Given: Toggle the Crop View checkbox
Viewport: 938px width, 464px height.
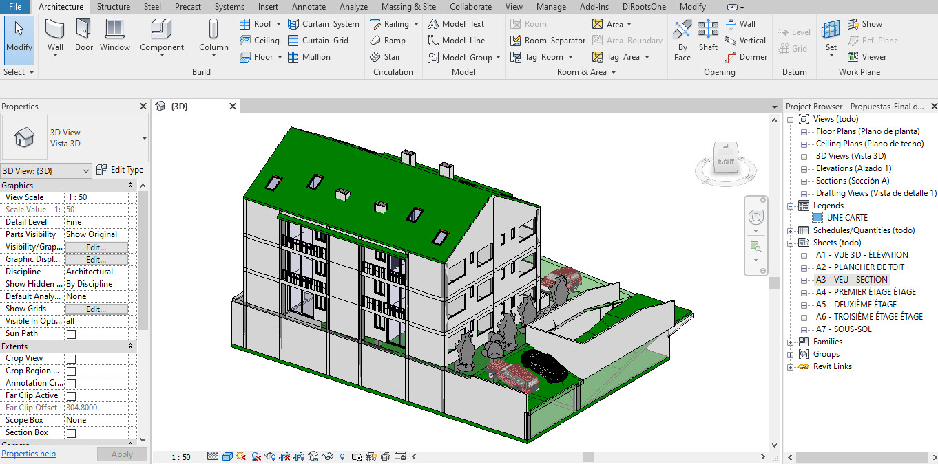Looking at the screenshot, I should (71, 359).
